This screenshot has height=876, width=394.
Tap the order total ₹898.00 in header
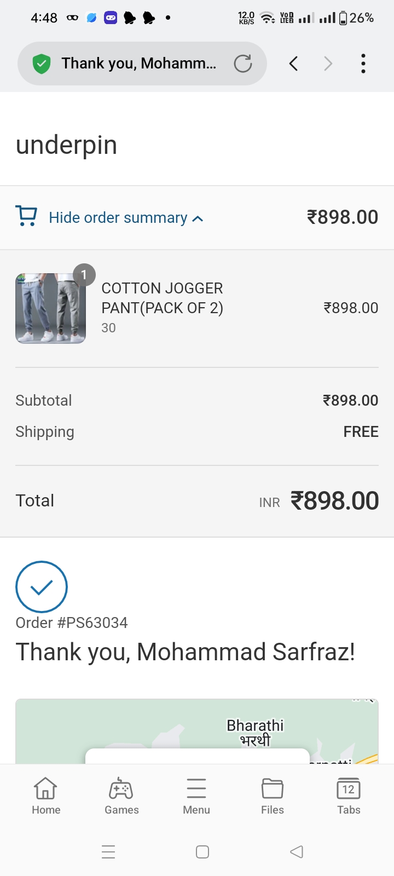pyautogui.click(x=343, y=217)
